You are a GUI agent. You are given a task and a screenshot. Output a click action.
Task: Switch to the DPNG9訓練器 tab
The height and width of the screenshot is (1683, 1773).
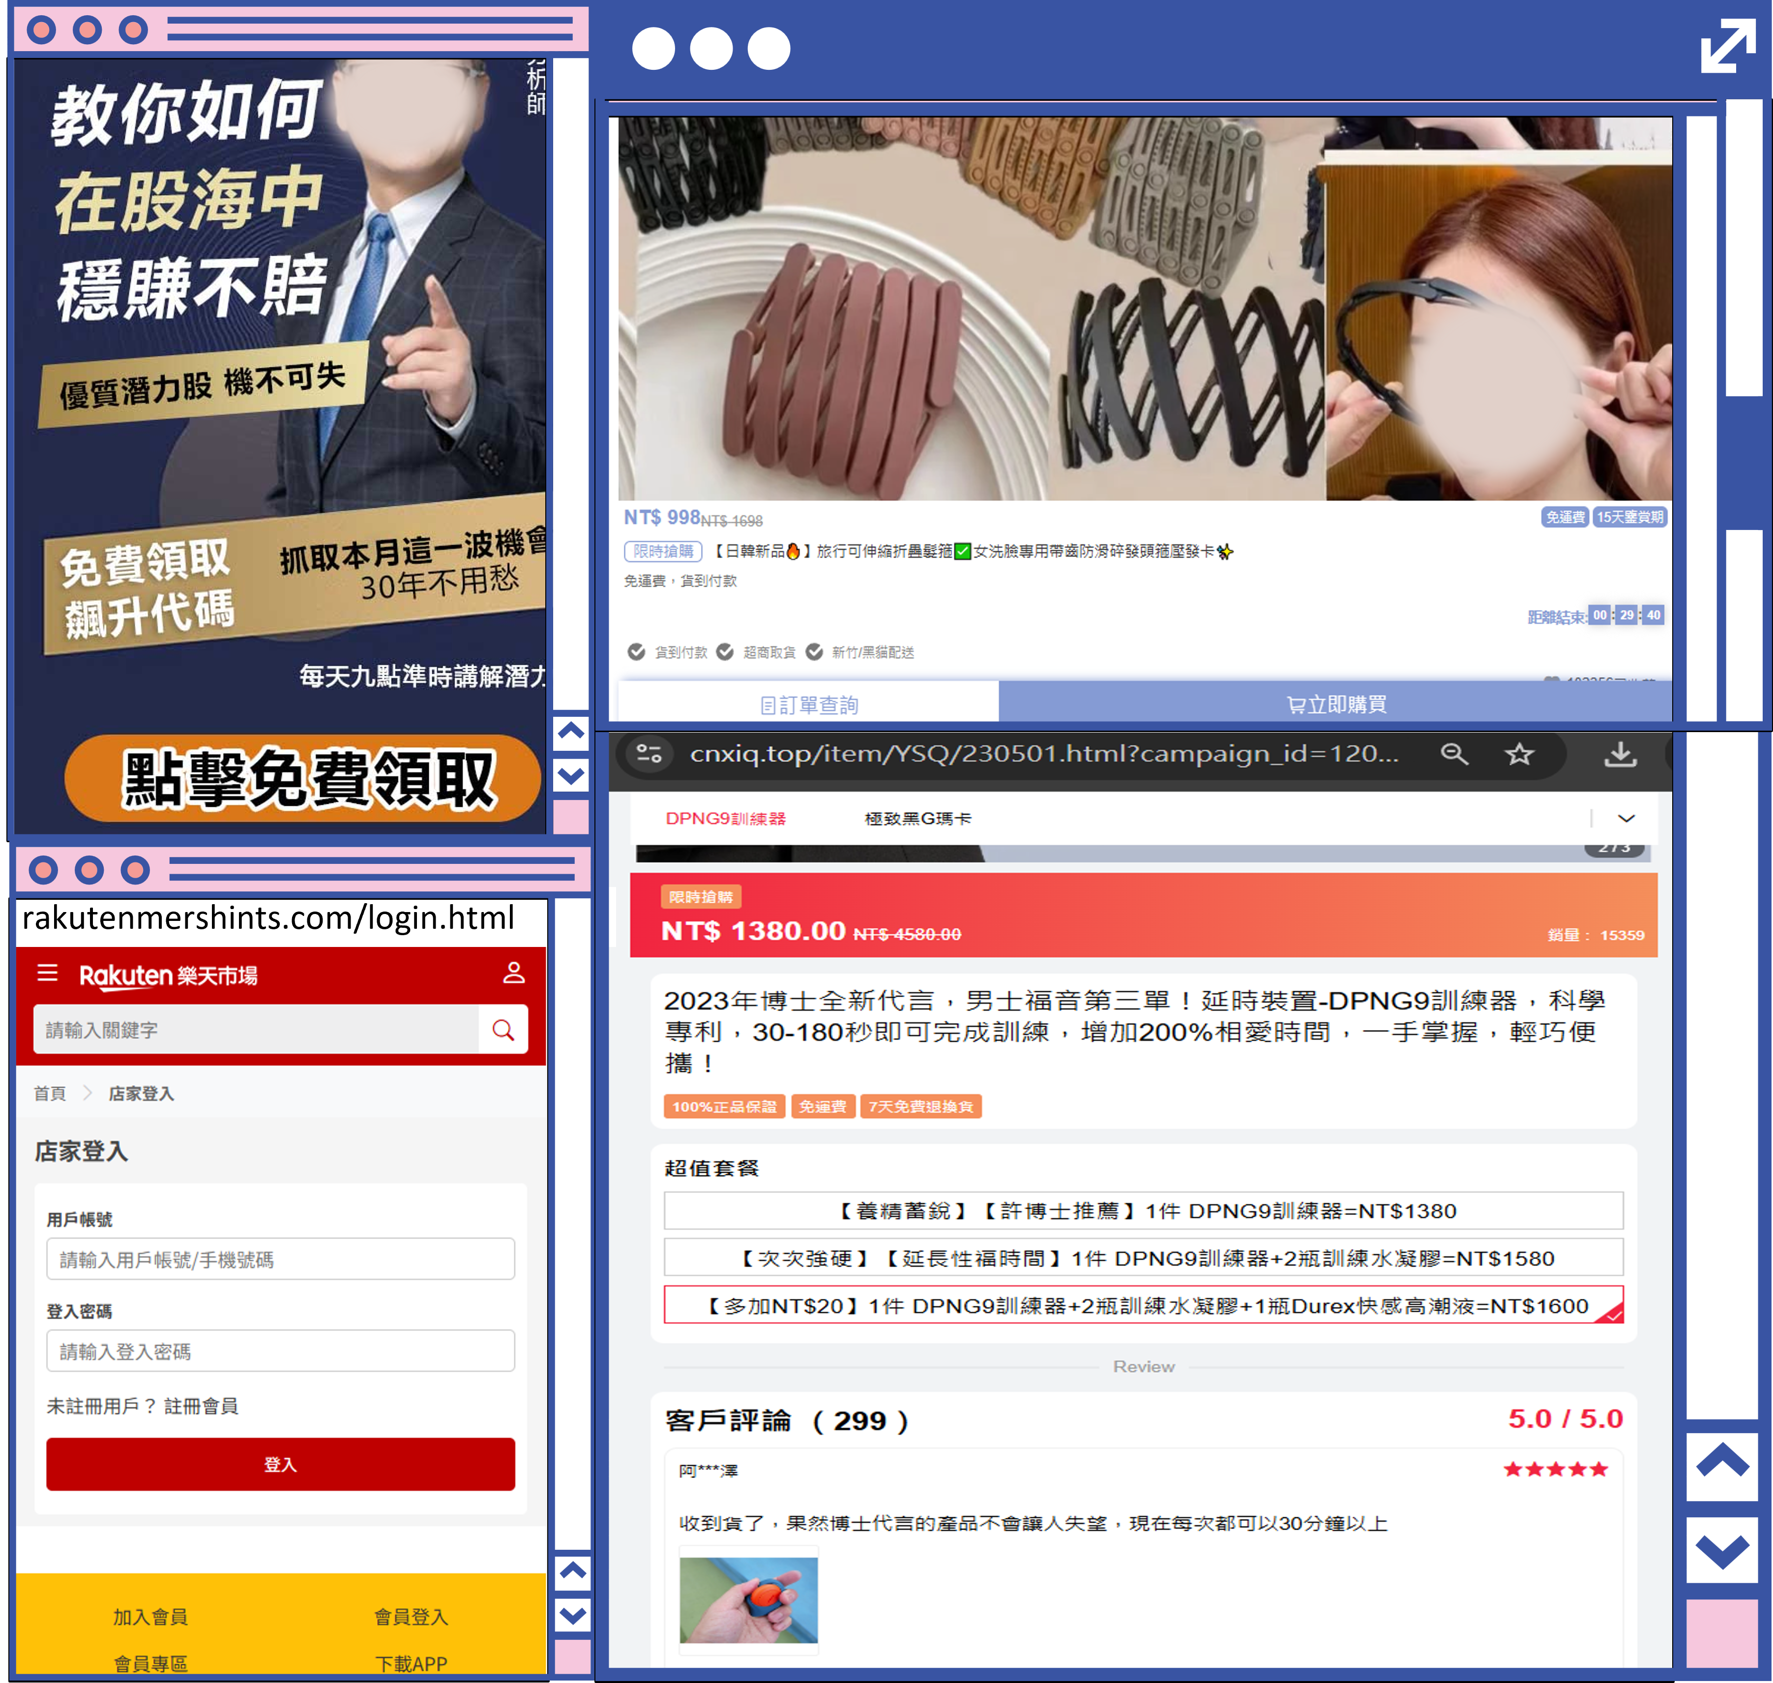[x=725, y=818]
